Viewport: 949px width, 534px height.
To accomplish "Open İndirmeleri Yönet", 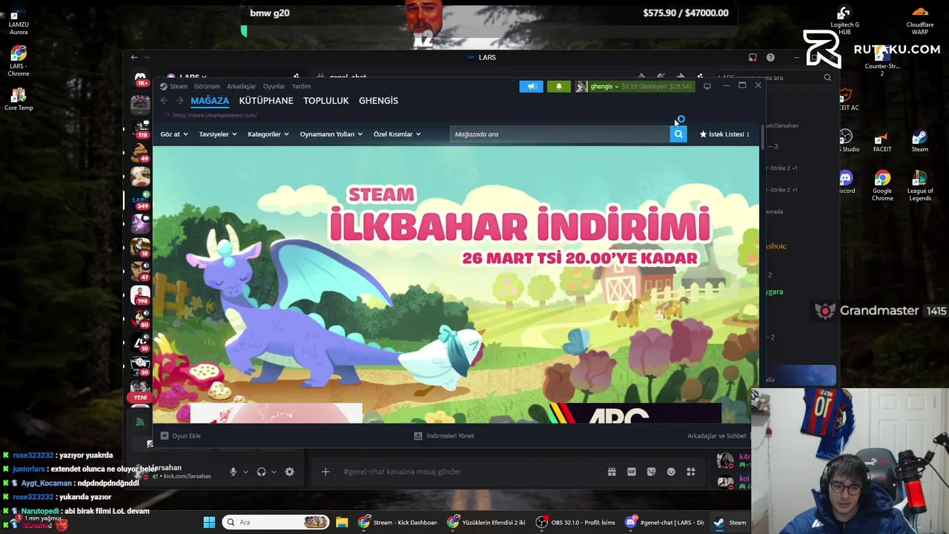I will point(444,436).
